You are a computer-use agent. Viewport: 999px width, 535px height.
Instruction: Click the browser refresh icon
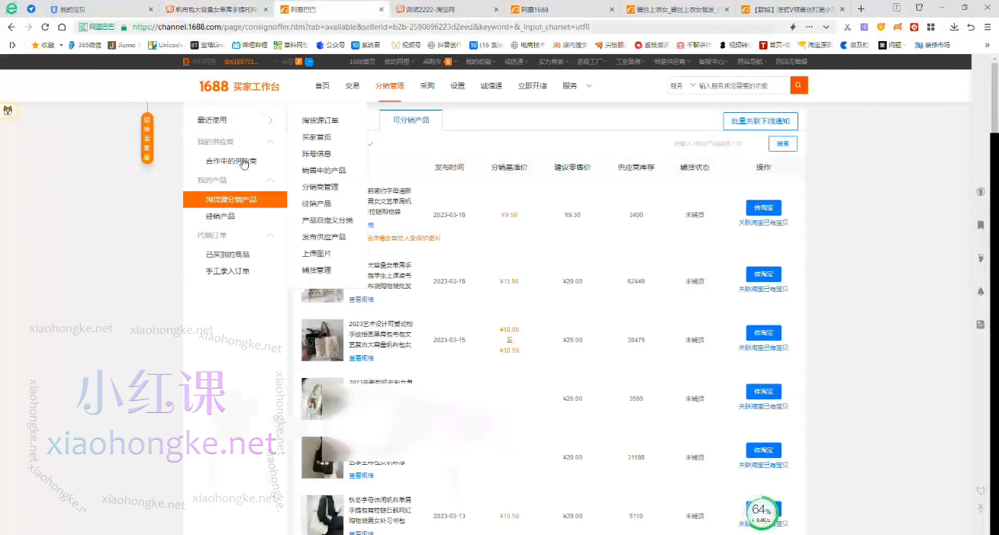pos(44,27)
